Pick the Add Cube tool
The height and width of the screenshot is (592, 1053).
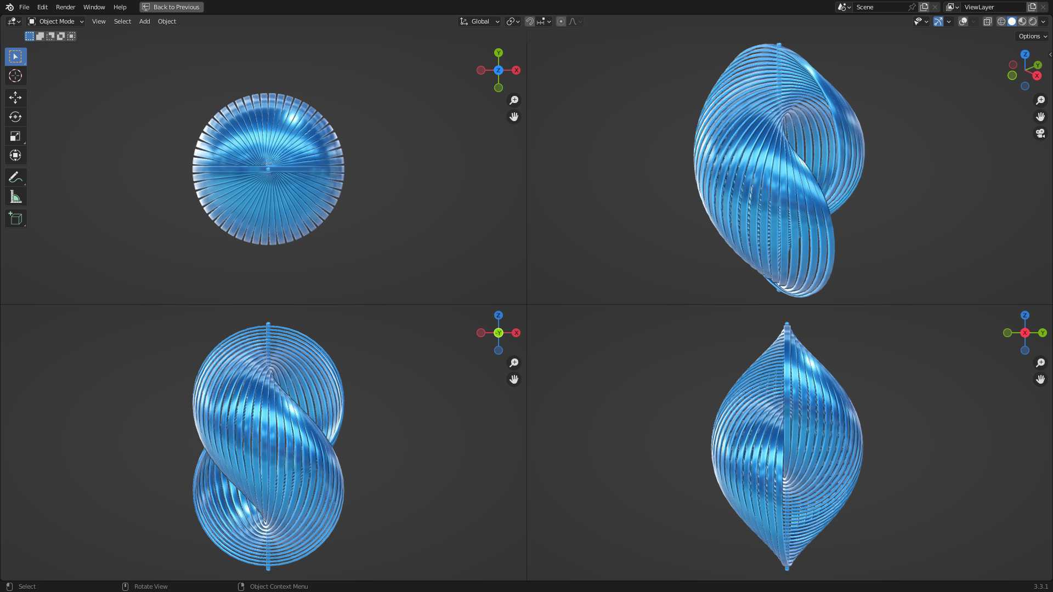15,219
